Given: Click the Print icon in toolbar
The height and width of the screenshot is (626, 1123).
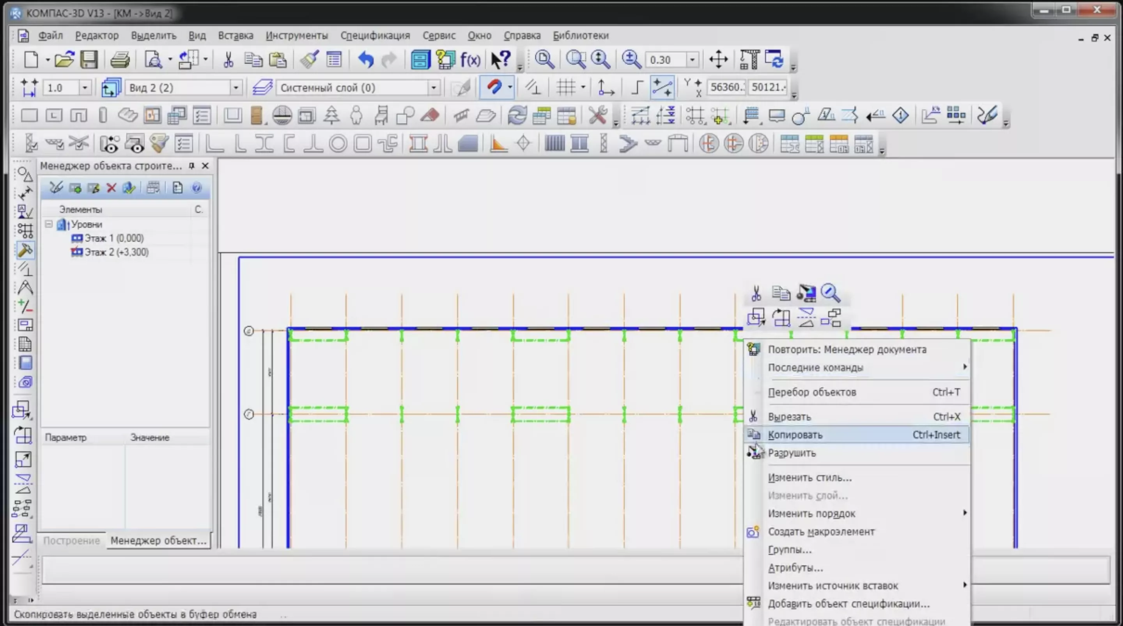Looking at the screenshot, I should pos(119,59).
